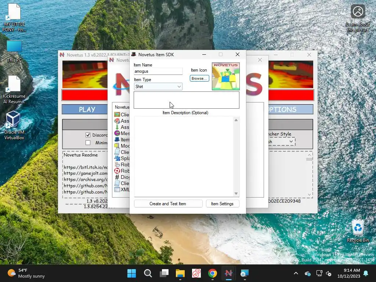Toggle the Minim checkbox in Novetus launcher
This screenshot has height=282, width=376.
(x=88, y=143)
